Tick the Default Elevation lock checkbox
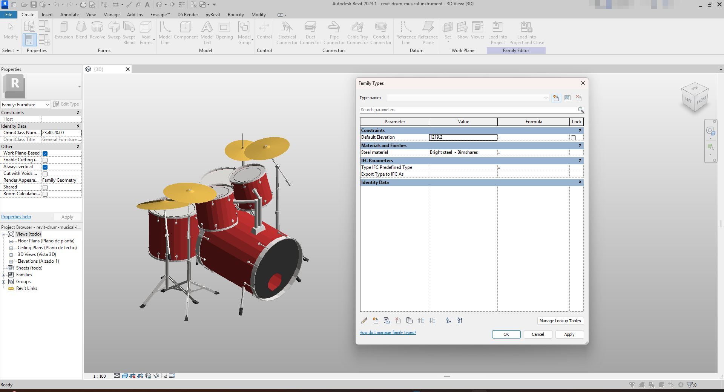The image size is (724, 392). click(573, 138)
